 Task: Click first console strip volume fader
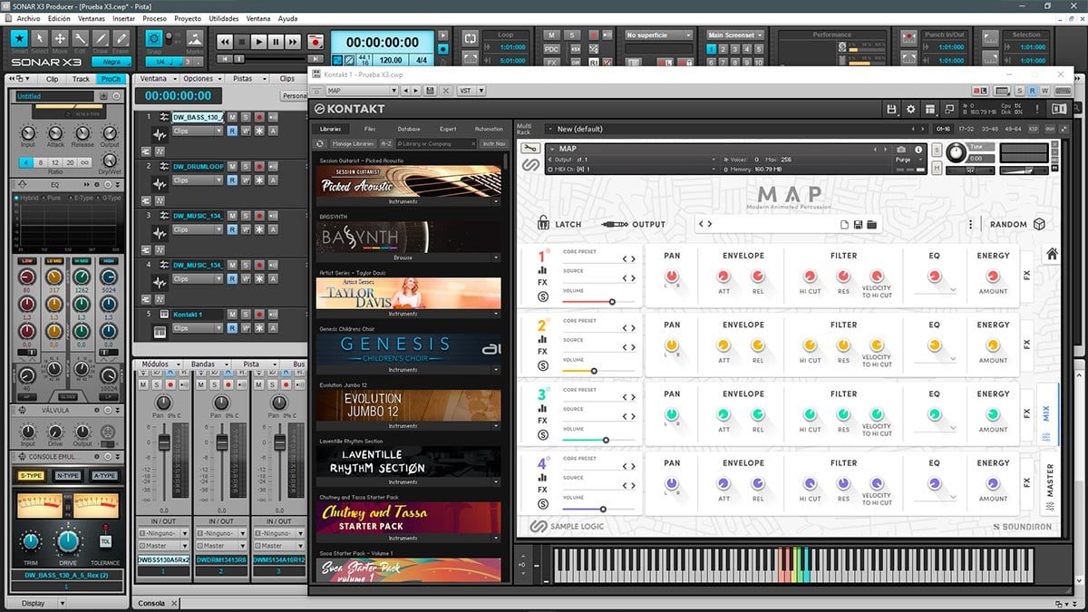coord(164,443)
